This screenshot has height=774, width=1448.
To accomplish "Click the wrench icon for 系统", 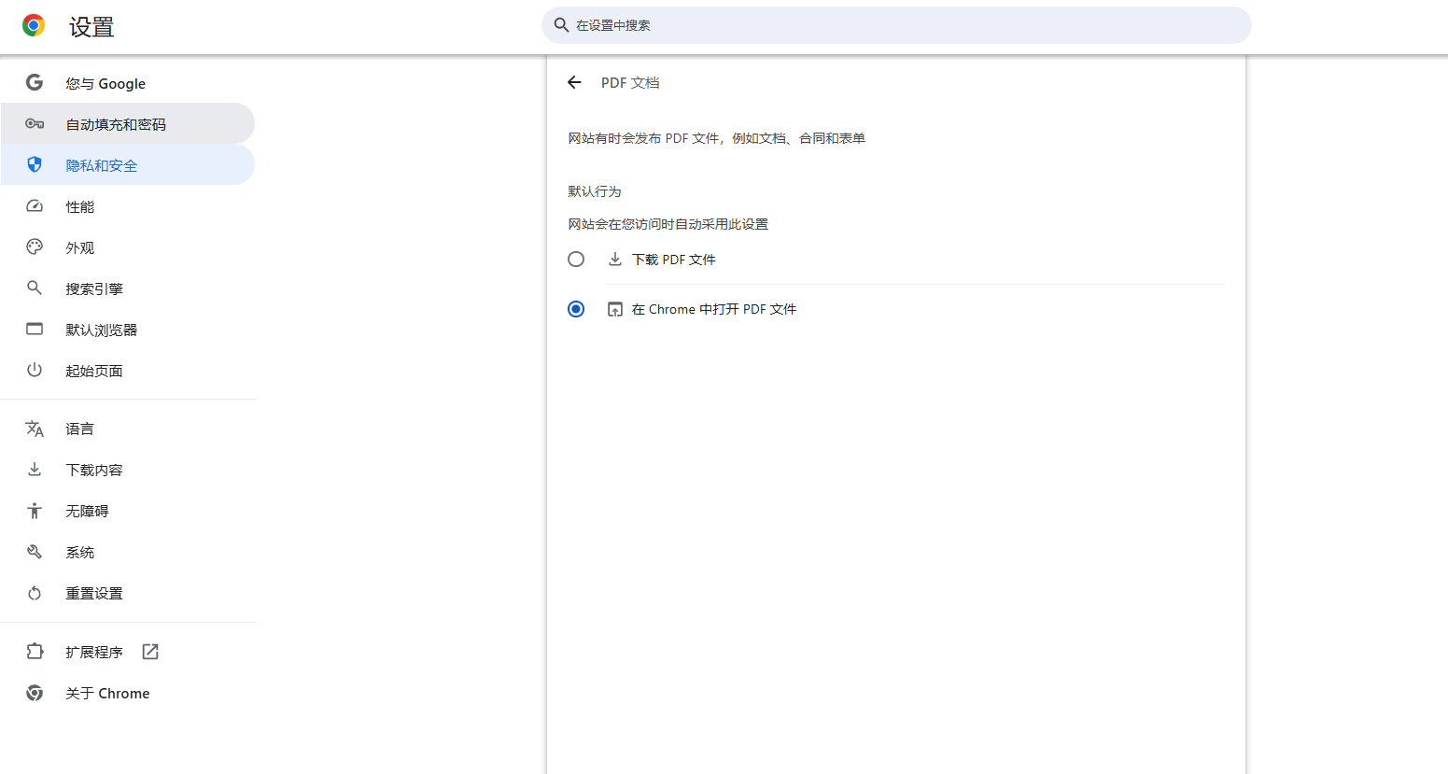I will tap(35, 552).
